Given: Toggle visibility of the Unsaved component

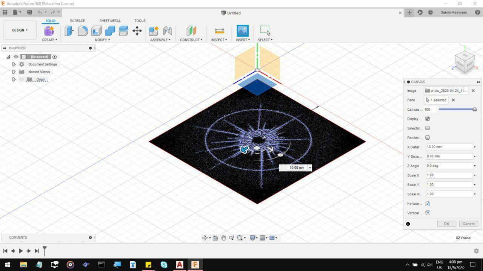Looking at the screenshot, I should point(16,57).
